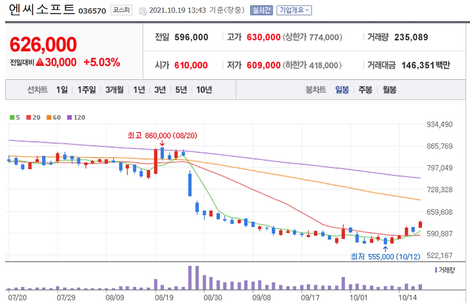The height and width of the screenshot is (303, 470).
Task: Select the 1년 line chart tab
Action: [x=139, y=90]
